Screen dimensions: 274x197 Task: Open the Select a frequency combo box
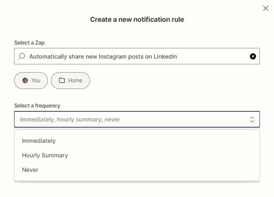137,119
